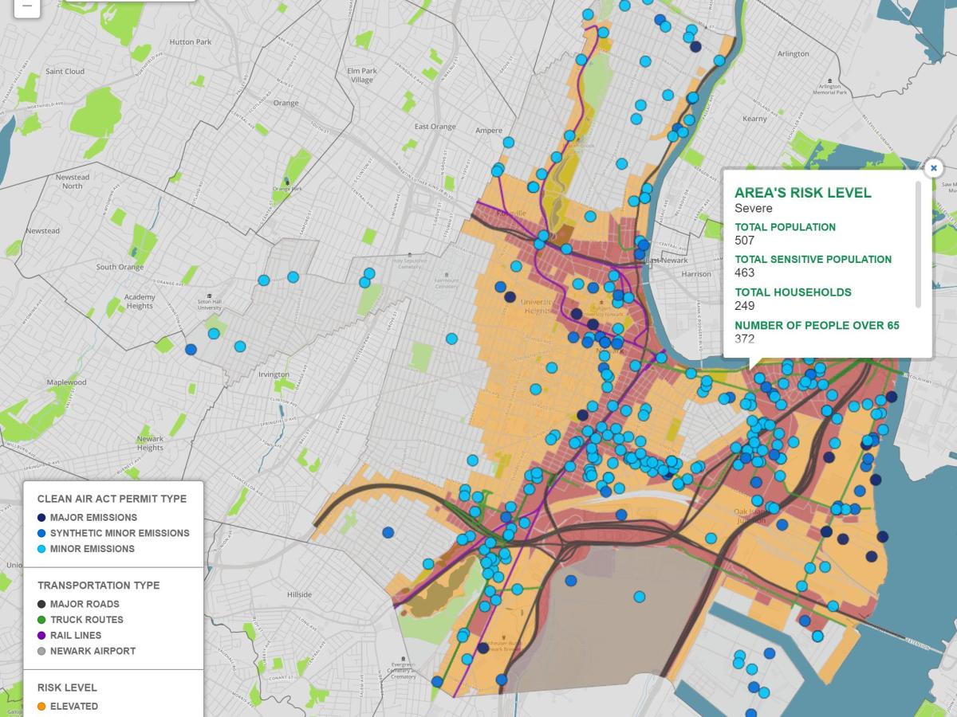This screenshot has width=957, height=717.
Task: Dismiss the risk level popup with the X
Action: tap(933, 168)
